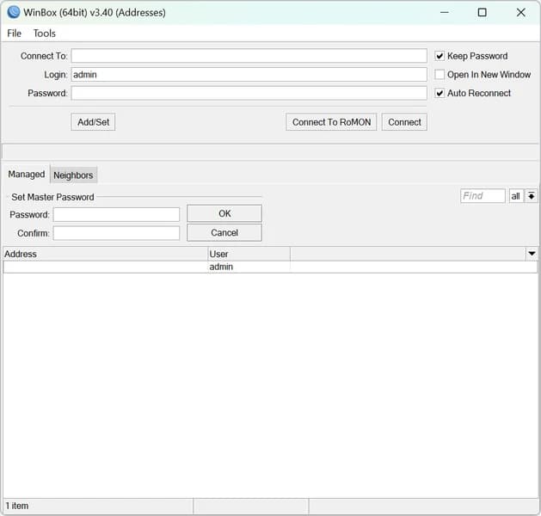Switch to the Neighbors tab
The image size is (541, 516).
click(x=73, y=175)
